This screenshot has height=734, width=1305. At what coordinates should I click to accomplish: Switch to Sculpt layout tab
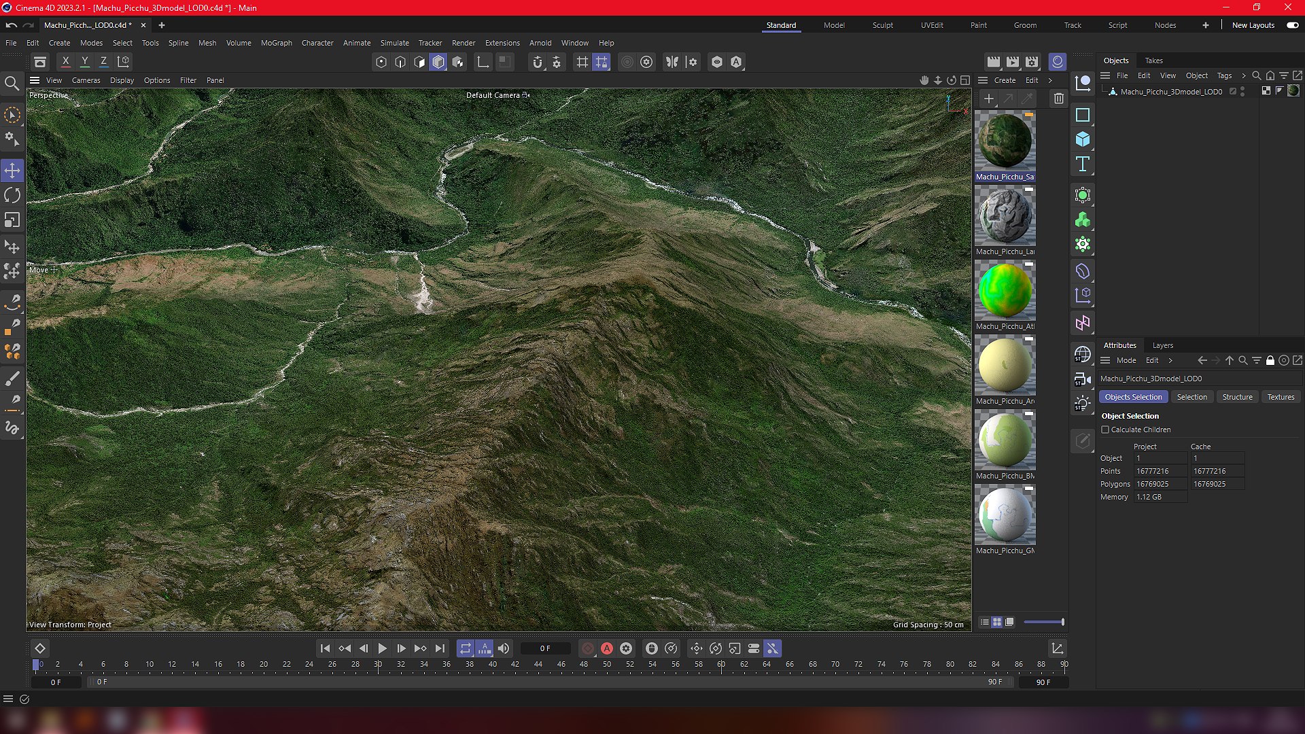(883, 25)
